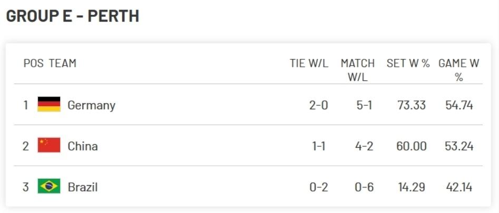499x213 pixels.
Task: Click the China flag icon
Action: (49, 146)
